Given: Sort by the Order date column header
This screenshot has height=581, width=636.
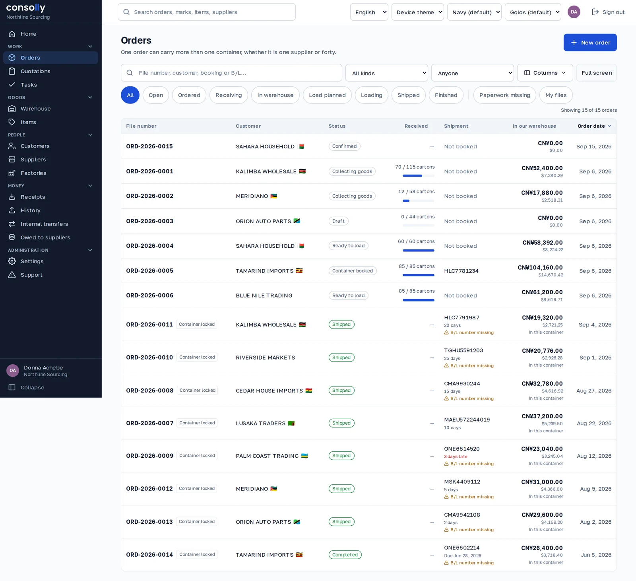Looking at the screenshot, I should pos(594,126).
